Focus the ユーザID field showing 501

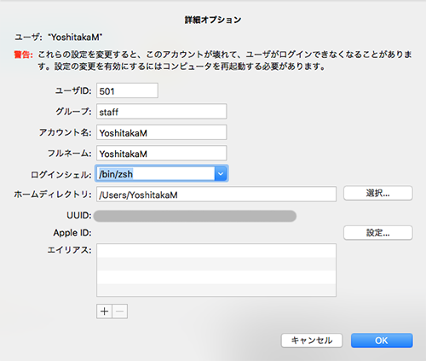pos(127,90)
